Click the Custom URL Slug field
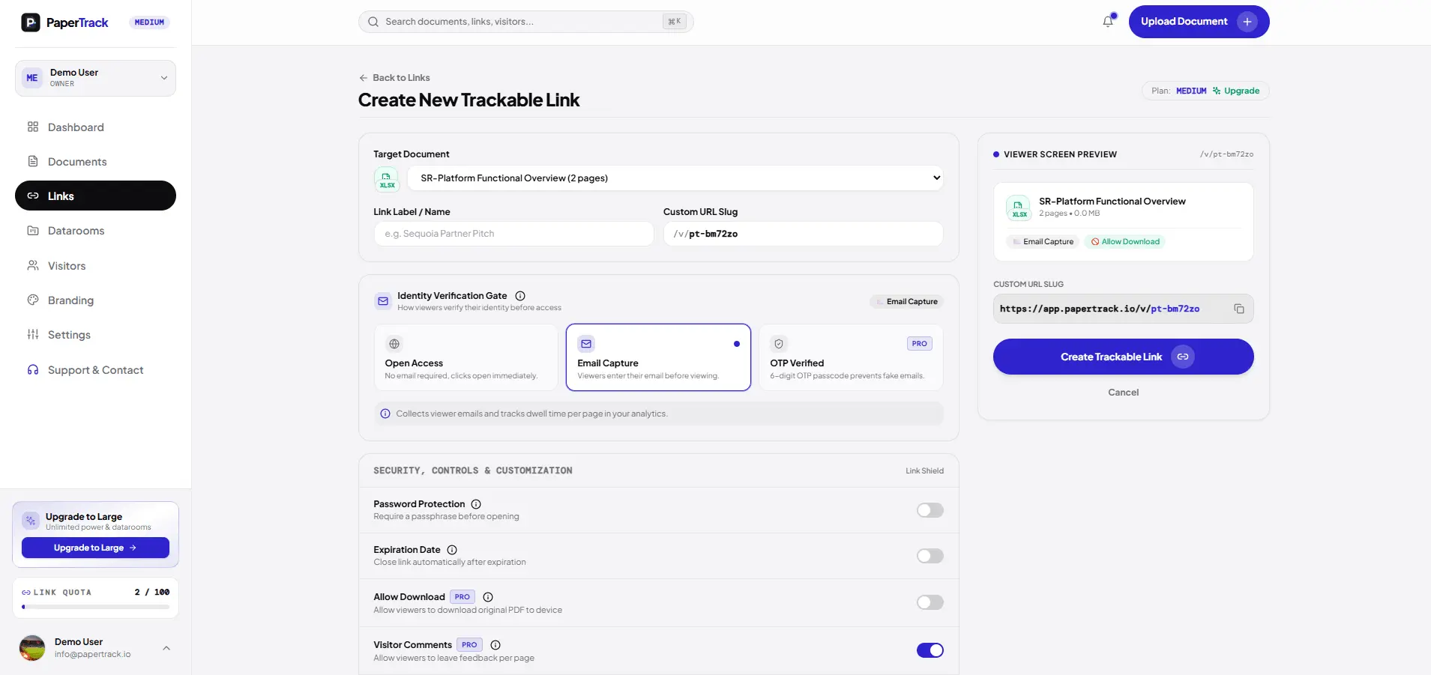Viewport: 1431px width, 675px height. 803,234
